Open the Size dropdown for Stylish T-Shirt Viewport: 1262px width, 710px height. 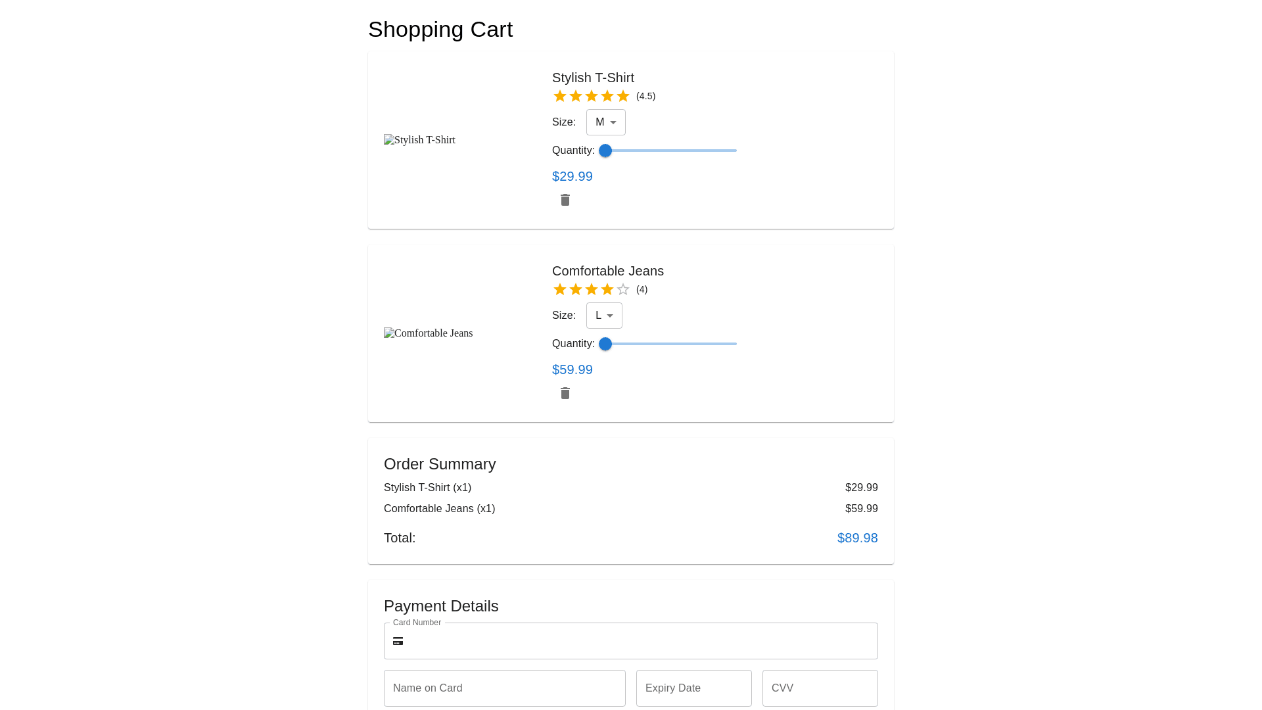pos(605,122)
